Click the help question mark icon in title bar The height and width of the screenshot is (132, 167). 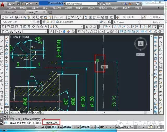coord(138,4)
